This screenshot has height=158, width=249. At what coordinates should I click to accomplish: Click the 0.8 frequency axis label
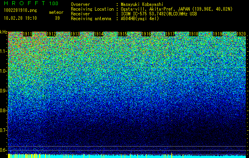click(4, 111)
